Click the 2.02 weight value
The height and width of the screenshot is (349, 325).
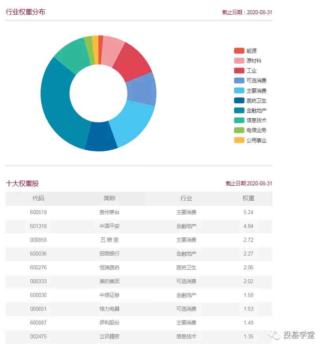coord(248,281)
